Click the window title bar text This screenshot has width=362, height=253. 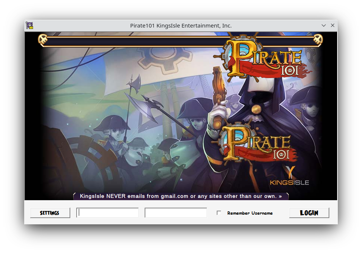[181, 25]
